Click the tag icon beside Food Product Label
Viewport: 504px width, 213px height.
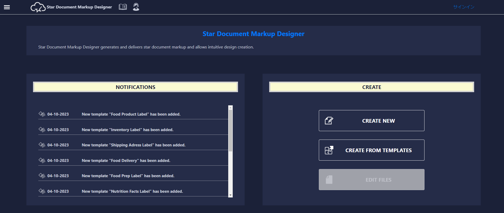pos(42,114)
